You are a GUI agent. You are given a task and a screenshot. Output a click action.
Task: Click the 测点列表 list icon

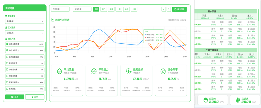(x=6, y=39)
